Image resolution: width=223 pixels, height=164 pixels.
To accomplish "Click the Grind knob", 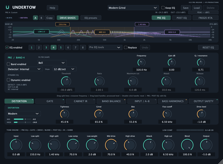I will [x=99, y=114].
